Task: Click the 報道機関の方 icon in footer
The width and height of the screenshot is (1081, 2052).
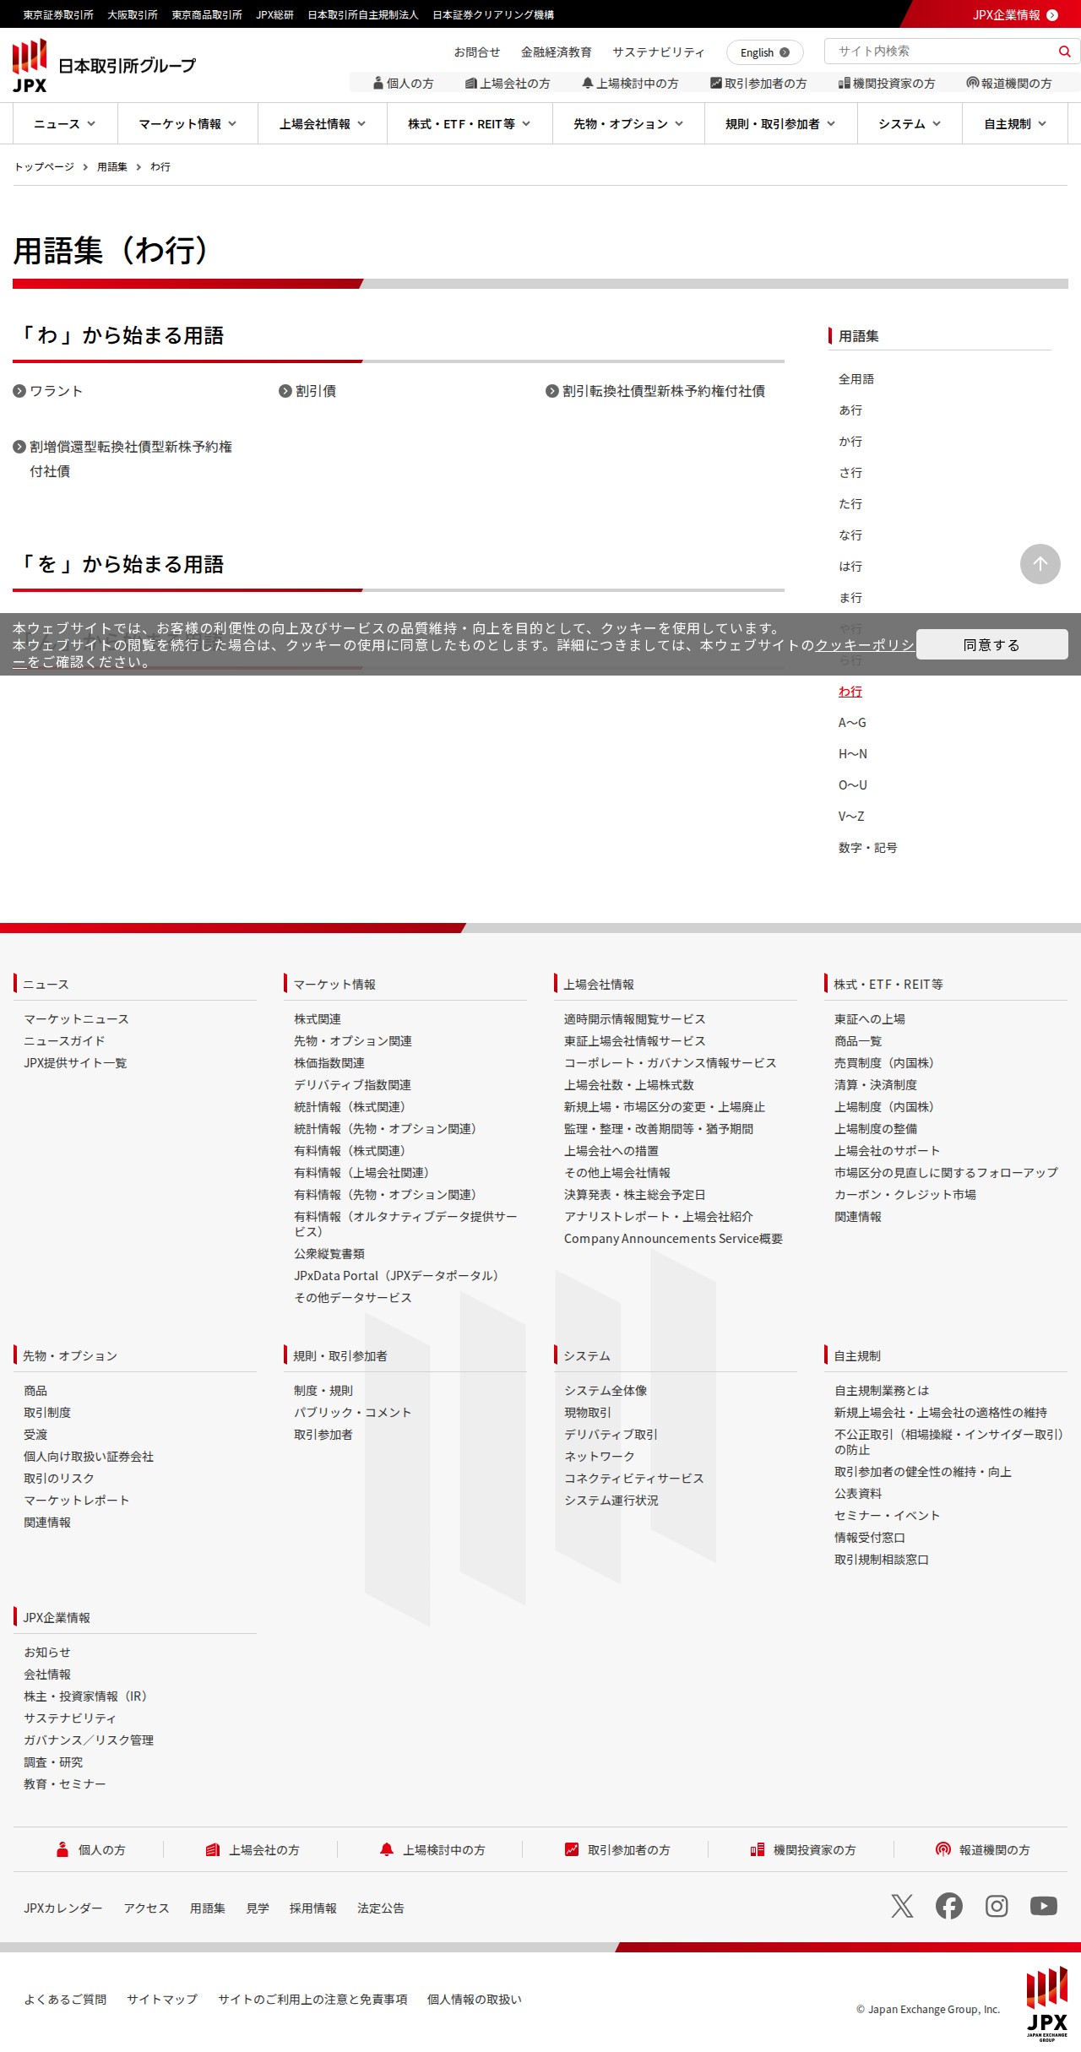Action: tap(943, 1849)
